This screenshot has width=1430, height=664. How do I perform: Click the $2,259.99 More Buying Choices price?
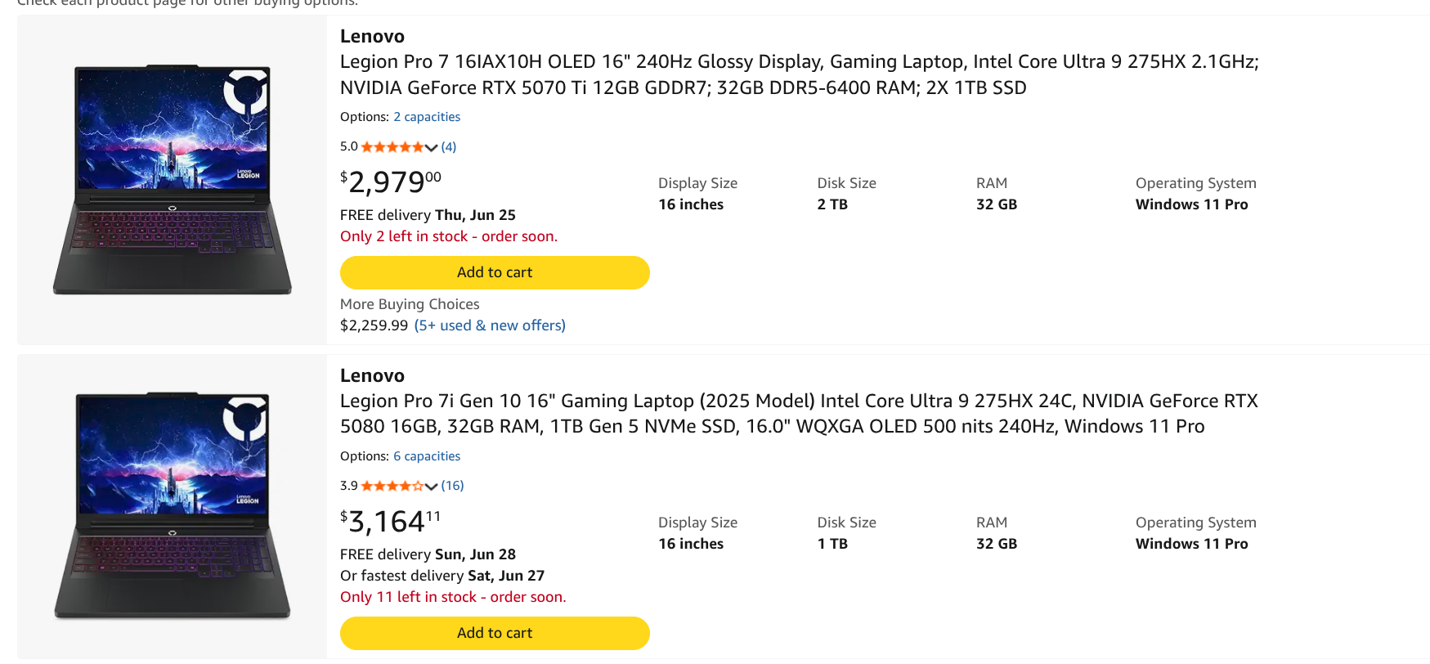click(374, 325)
